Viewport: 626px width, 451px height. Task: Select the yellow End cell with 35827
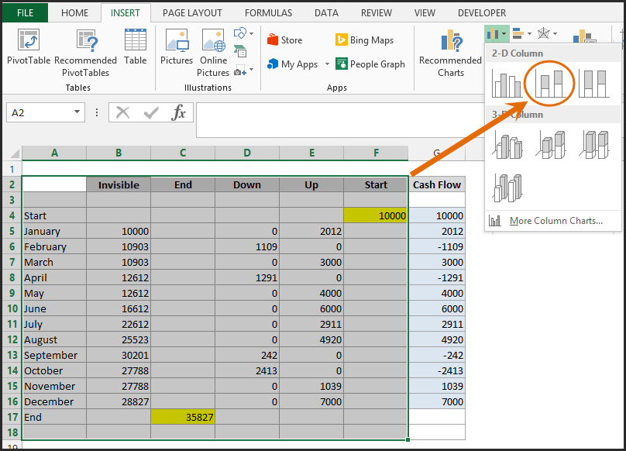tap(183, 417)
